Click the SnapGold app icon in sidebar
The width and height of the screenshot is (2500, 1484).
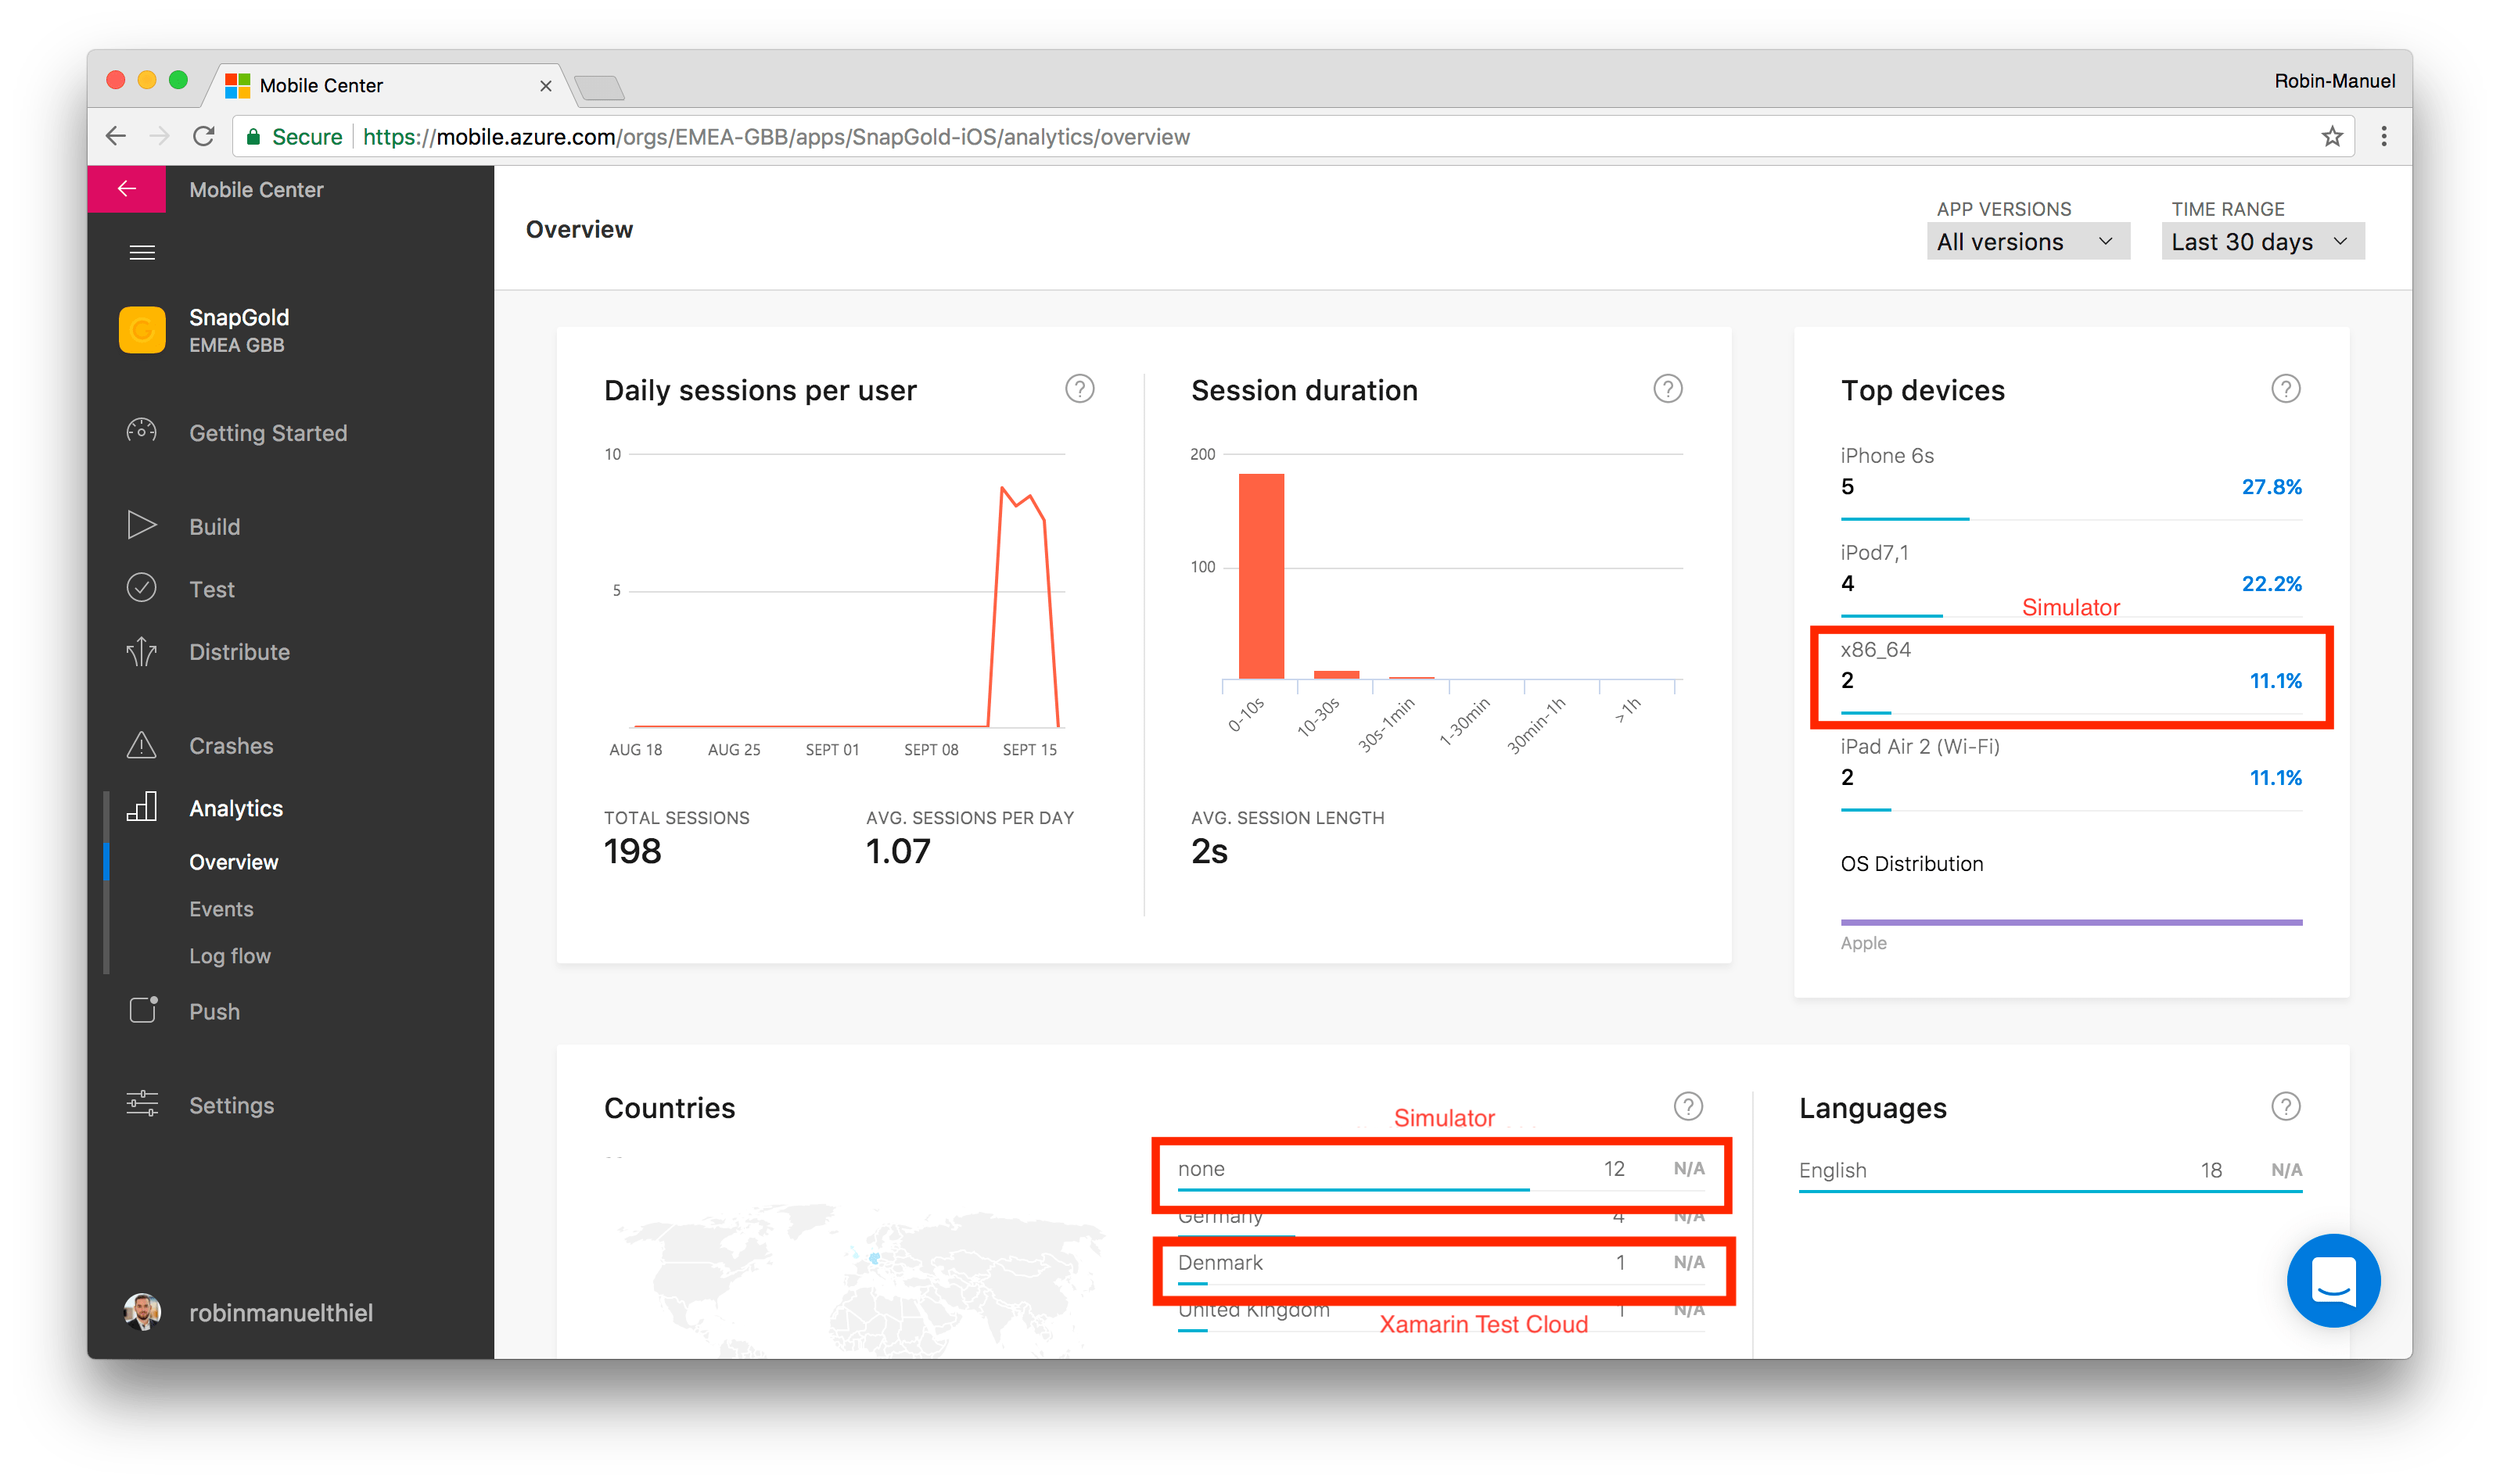point(143,328)
